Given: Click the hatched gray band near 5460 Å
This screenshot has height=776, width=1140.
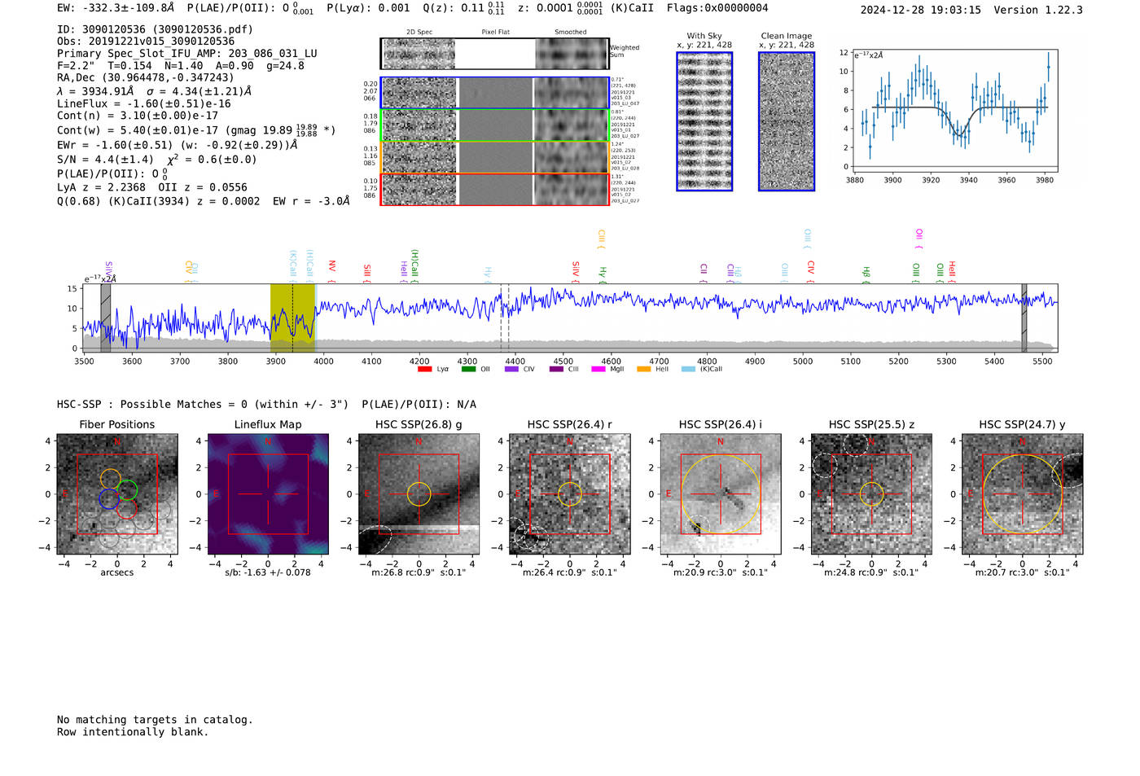Looking at the screenshot, I should click(x=1024, y=318).
